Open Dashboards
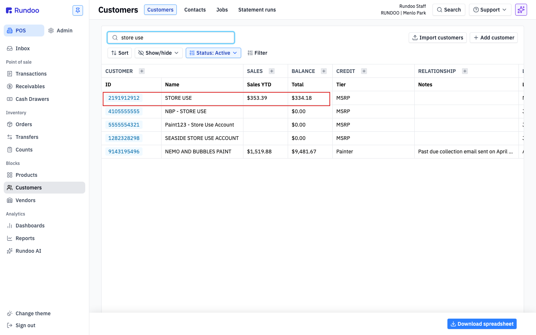The height and width of the screenshot is (335, 536). [44, 226]
